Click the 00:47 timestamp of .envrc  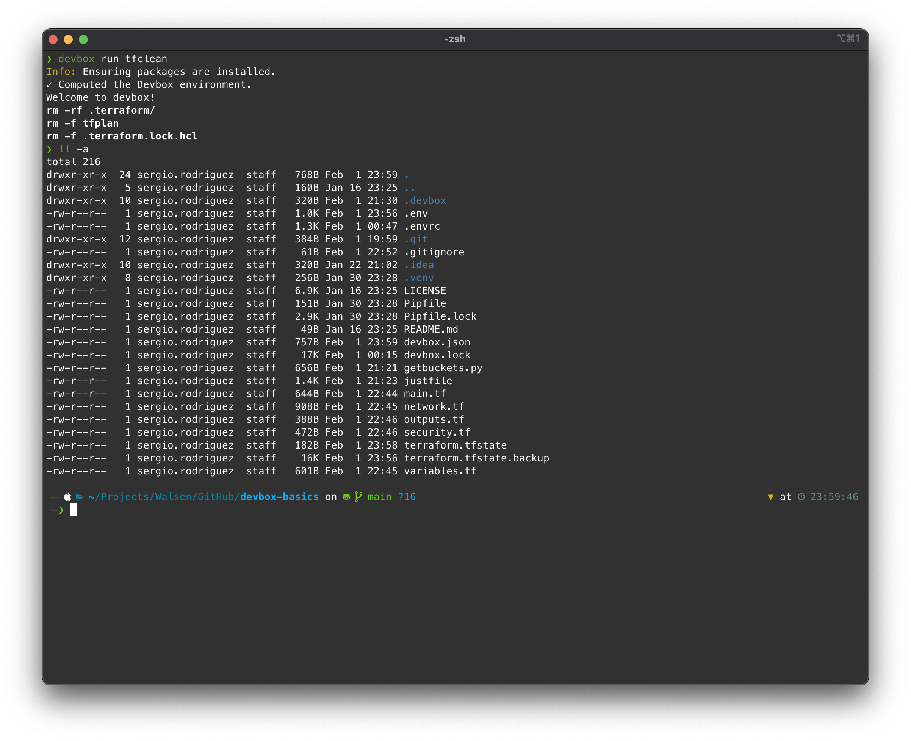pos(382,226)
